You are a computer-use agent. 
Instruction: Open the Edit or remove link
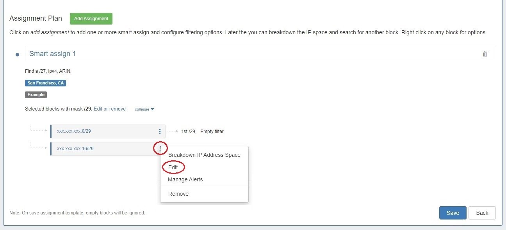click(x=110, y=109)
